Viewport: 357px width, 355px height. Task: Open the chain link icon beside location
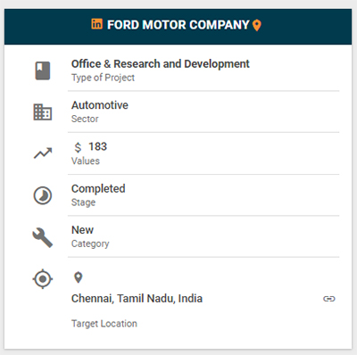pyautogui.click(x=329, y=299)
